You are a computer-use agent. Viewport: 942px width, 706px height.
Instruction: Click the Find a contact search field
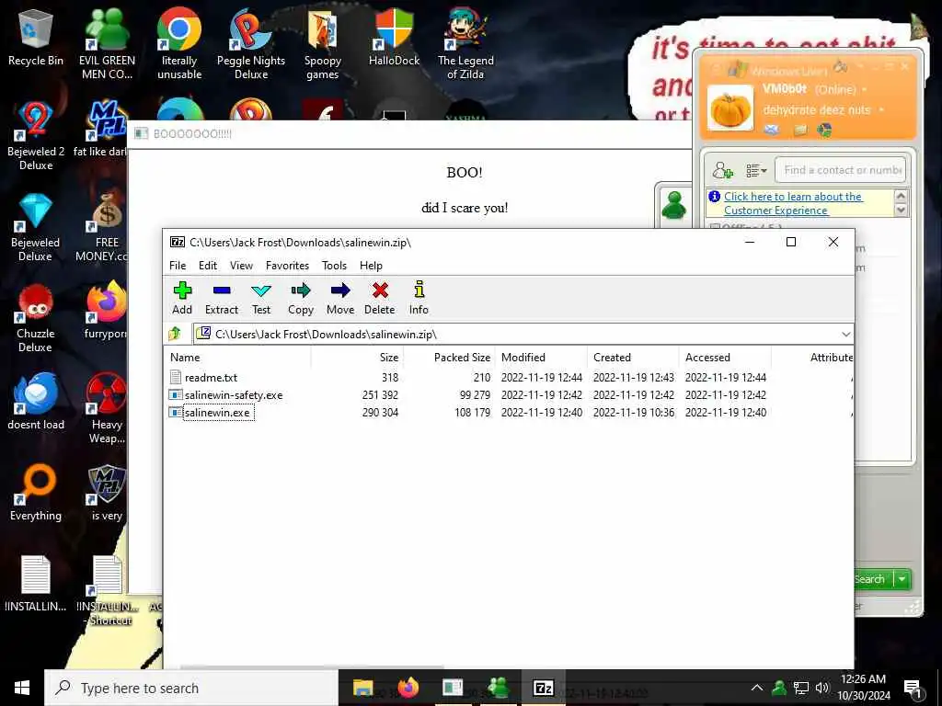(x=840, y=170)
